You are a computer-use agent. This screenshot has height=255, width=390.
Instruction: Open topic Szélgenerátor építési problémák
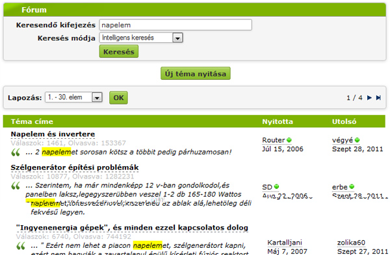tap(75, 167)
